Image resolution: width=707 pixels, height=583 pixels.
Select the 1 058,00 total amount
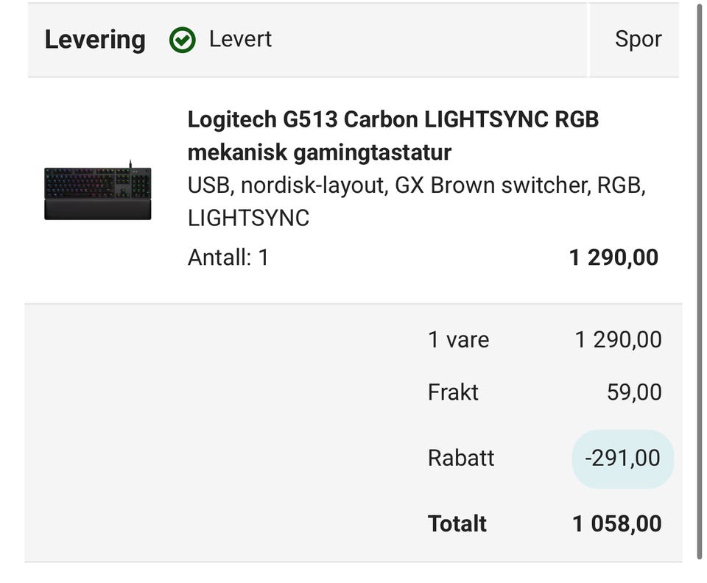[x=616, y=523]
